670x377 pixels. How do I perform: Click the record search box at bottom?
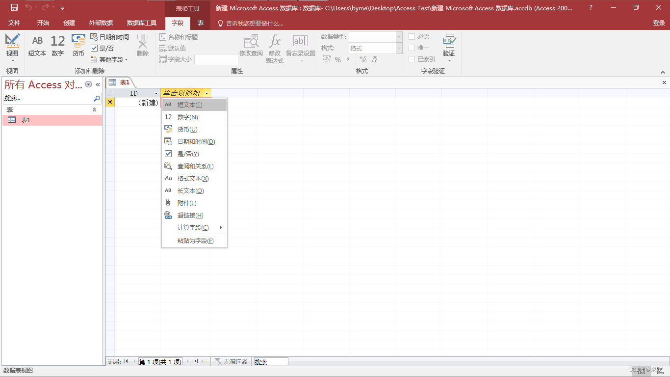click(x=271, y=362)
